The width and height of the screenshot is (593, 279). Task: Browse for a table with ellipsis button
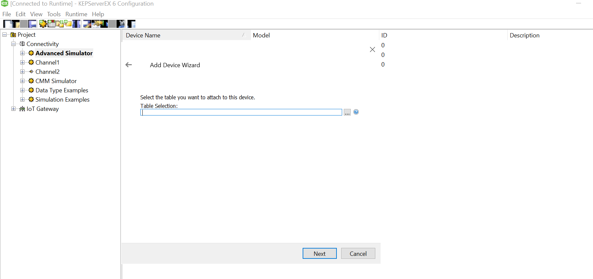pyautogui.click(x=347, y=113)
